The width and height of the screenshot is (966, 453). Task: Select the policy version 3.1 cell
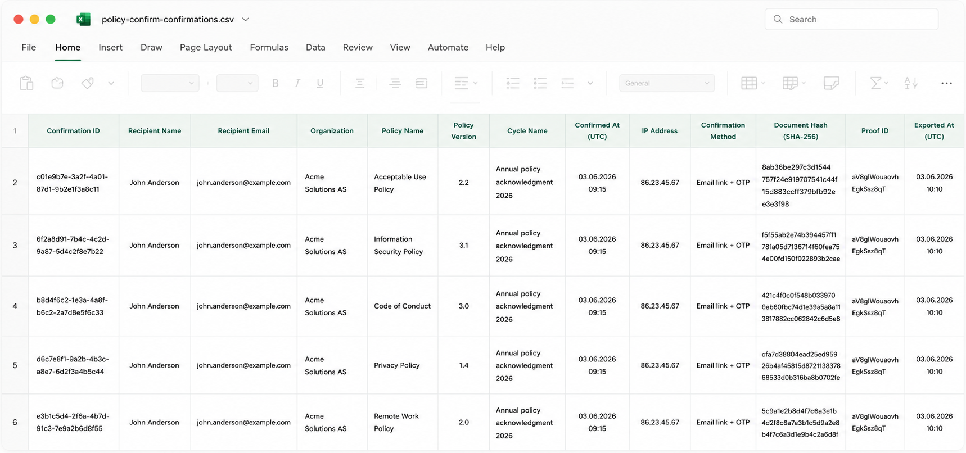[x=463, y=246]
